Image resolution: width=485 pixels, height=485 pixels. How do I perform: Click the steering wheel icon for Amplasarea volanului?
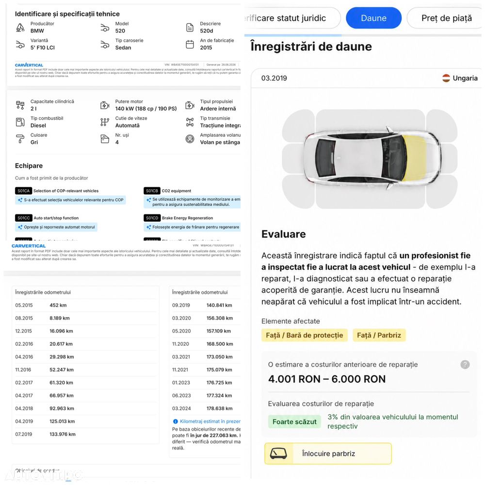[190, 139]
